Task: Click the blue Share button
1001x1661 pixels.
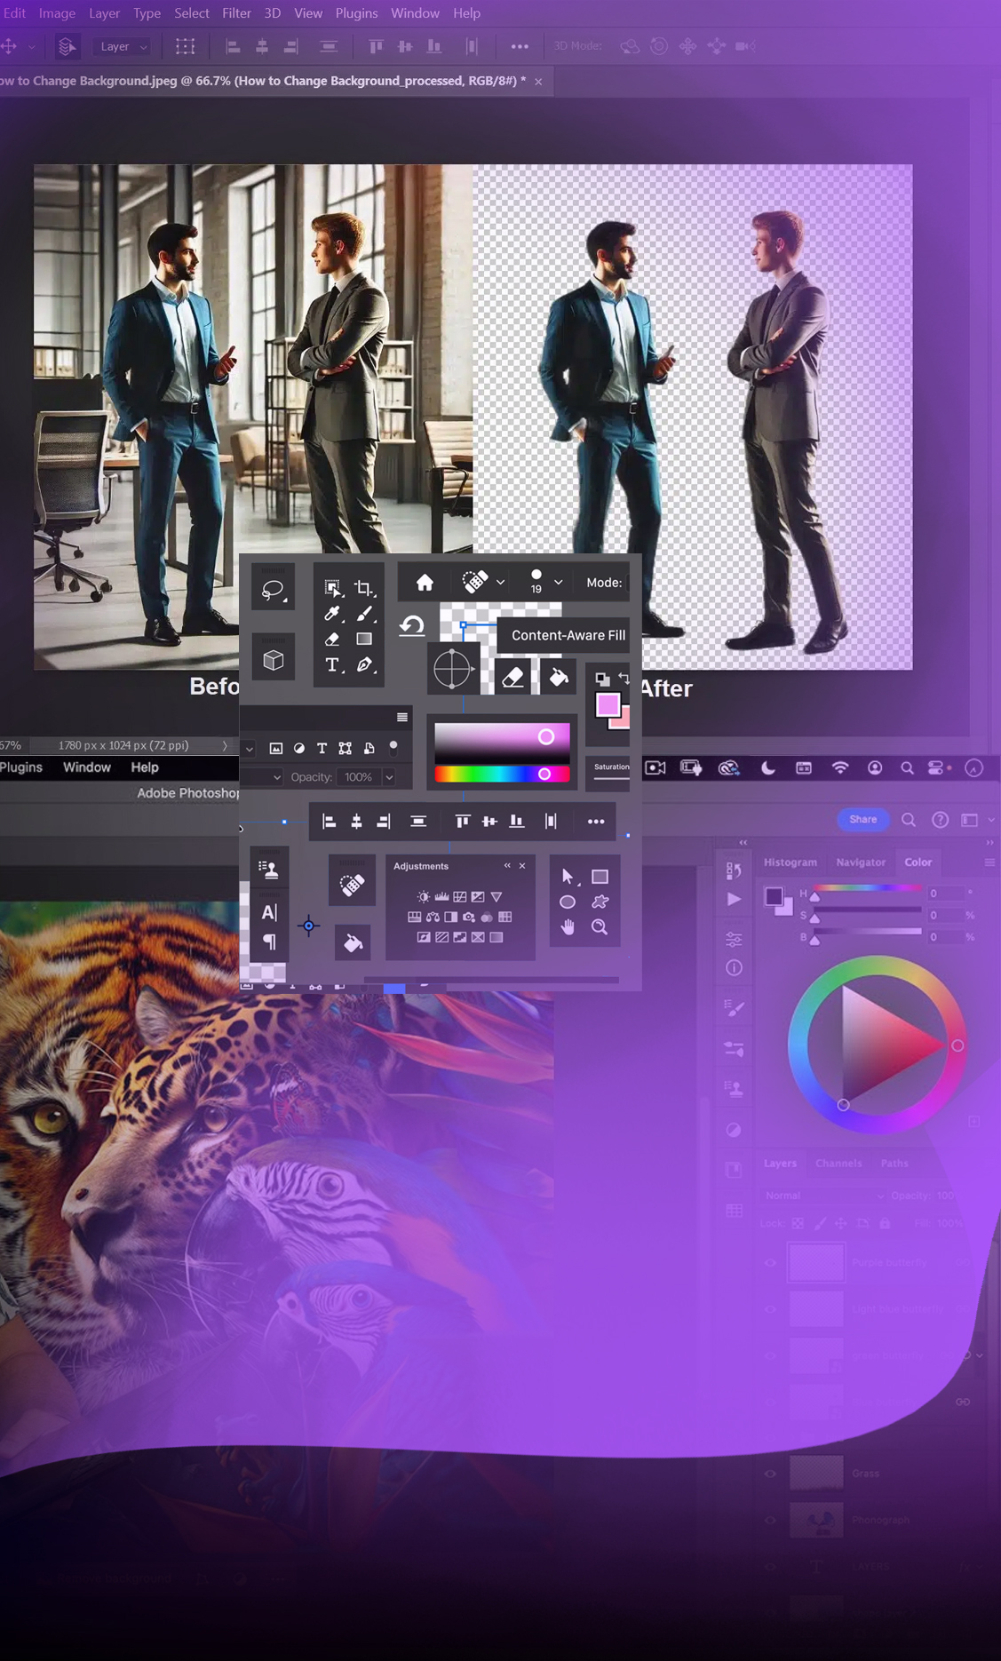Action: (x=862, y=819)
